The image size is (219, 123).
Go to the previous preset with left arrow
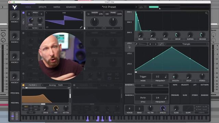pyautogui.click(x=82, y=7)
